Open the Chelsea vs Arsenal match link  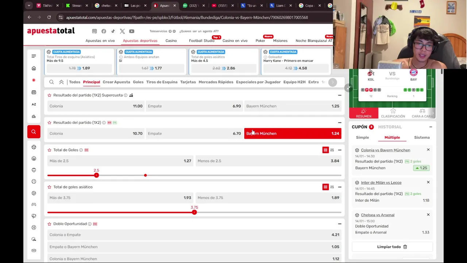coord(378,215)
